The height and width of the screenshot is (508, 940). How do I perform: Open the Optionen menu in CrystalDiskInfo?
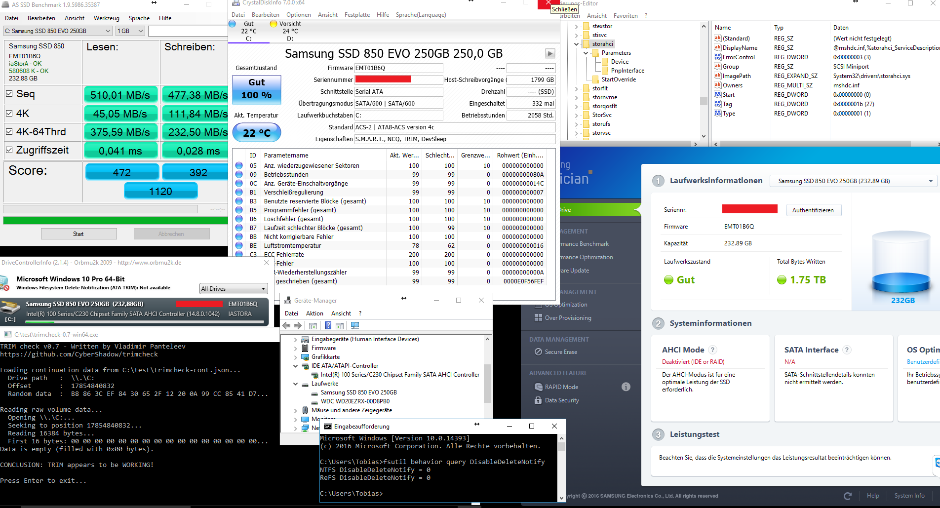click(x=299, y=15)
